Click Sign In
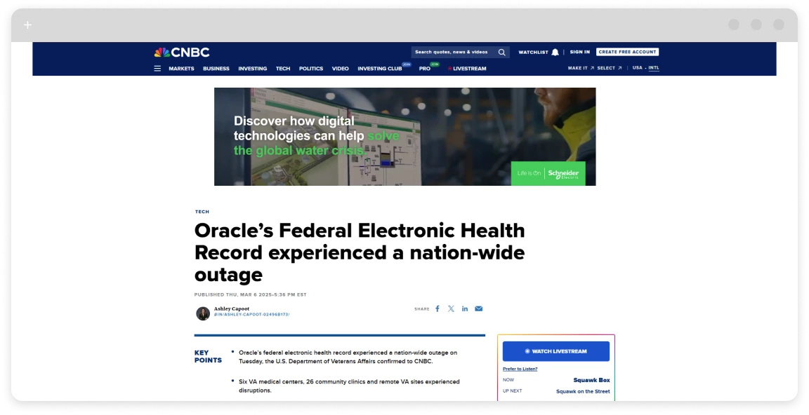809x415 pixels. coord(580,52)
